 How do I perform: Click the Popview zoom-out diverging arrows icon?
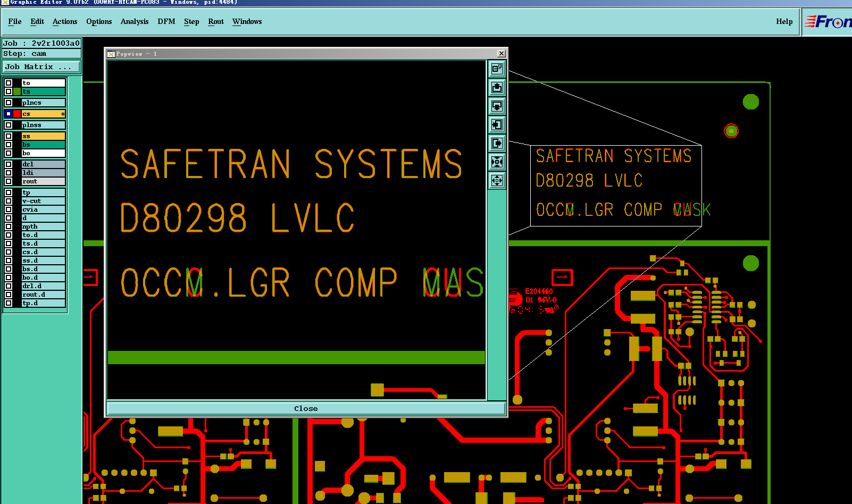497,181
